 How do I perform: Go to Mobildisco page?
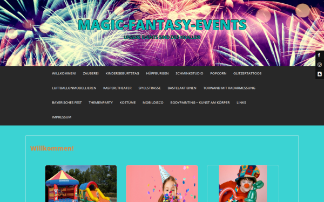tap(153, 103)
